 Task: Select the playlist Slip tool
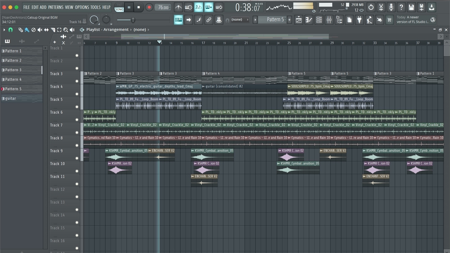tap(46, 30)
